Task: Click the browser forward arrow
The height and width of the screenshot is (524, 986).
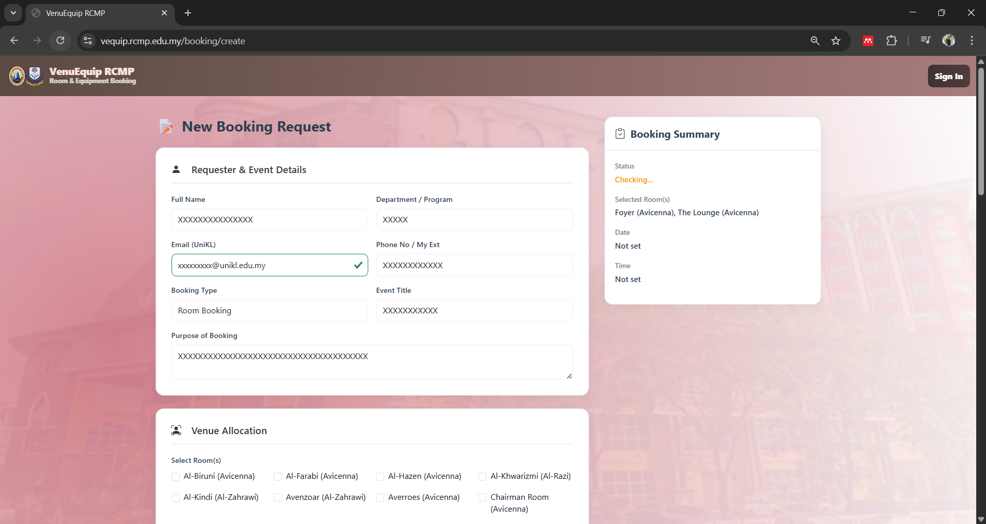Action: pos(37,41)
